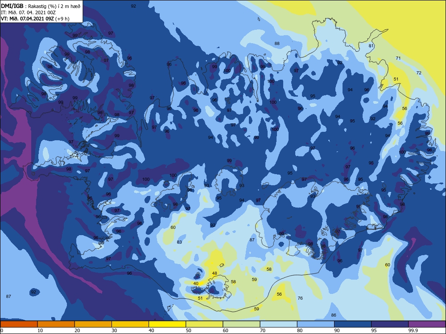The width and height of the screenshot is (446, 334).
Task: Click the map value '88' in the north
Action: [277, 44]
